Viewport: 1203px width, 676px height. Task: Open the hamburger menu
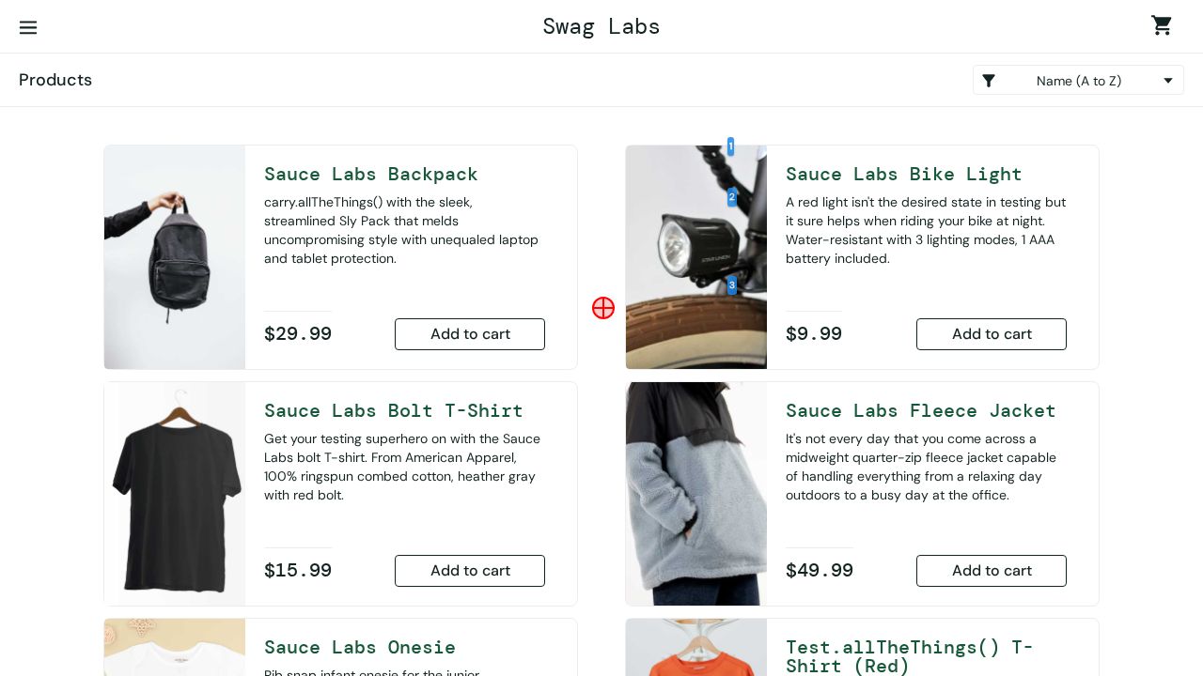[28, 27]
